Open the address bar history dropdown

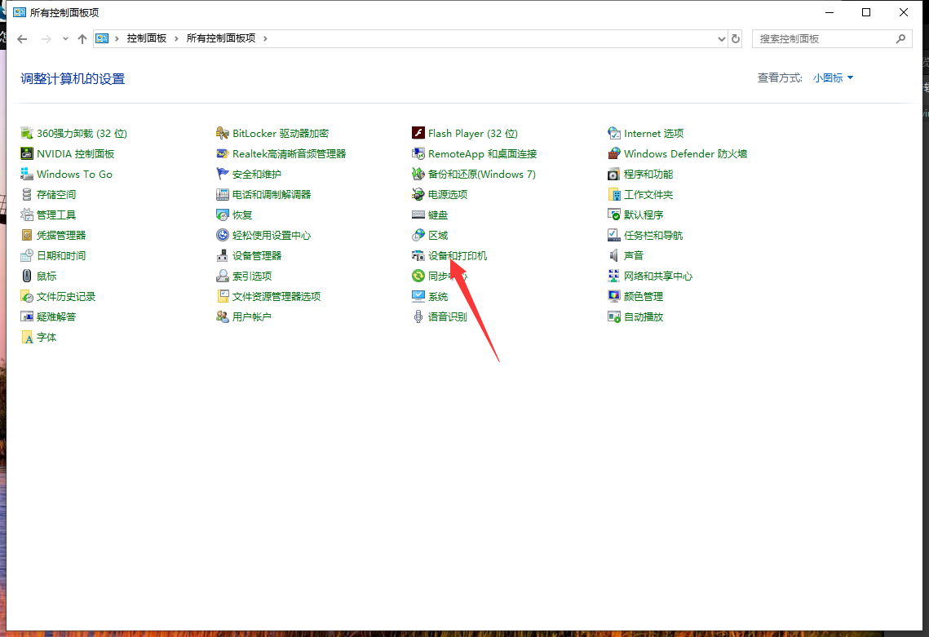click(x=720, y=38)
